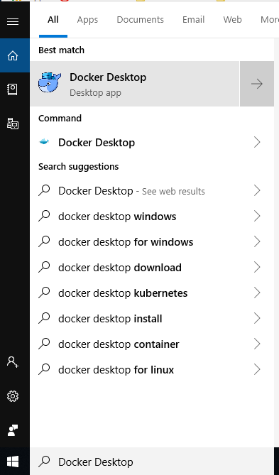Switch to the Web tab

click(x=232, y=20)
